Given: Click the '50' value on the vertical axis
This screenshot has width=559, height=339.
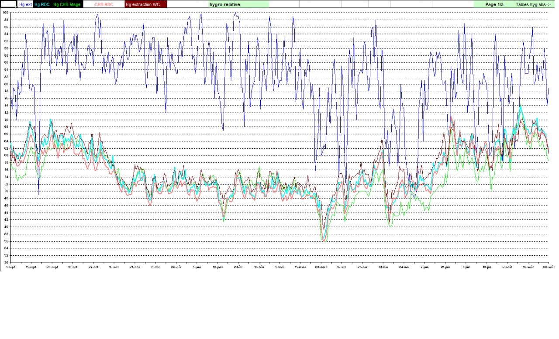Looking at the screenshot, I should [6, 191].
